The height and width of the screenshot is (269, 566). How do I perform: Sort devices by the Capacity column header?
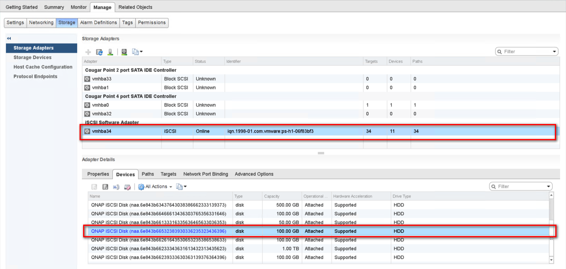coord(281,196)
